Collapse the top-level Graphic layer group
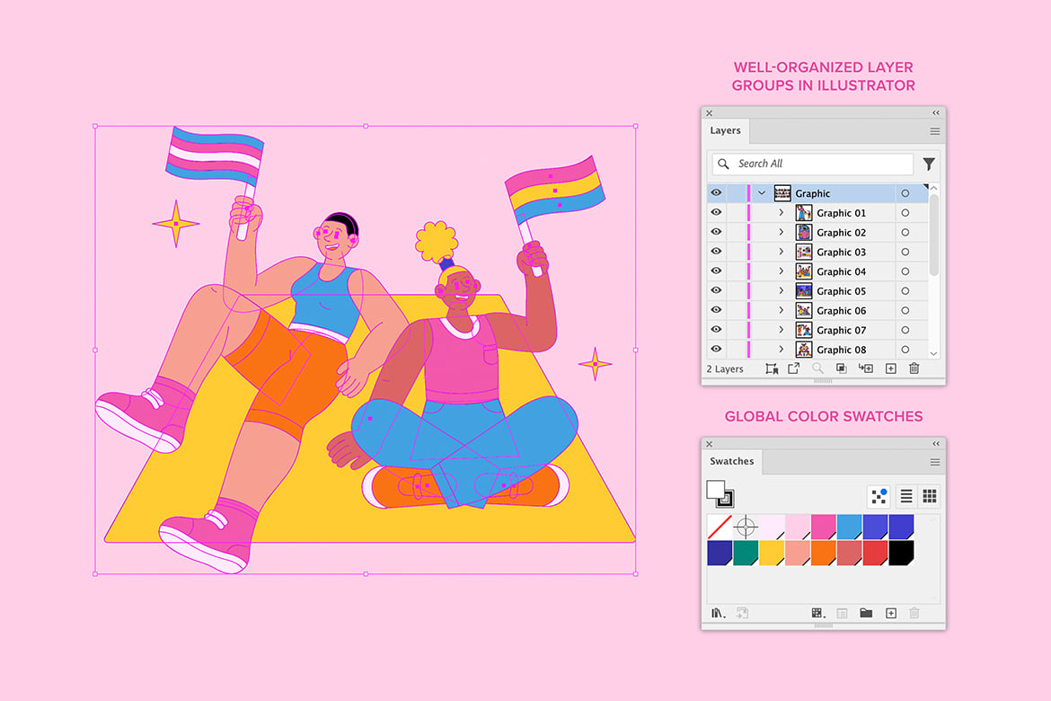This screenshot has width=1051, height=701. [x=762, y=193]
